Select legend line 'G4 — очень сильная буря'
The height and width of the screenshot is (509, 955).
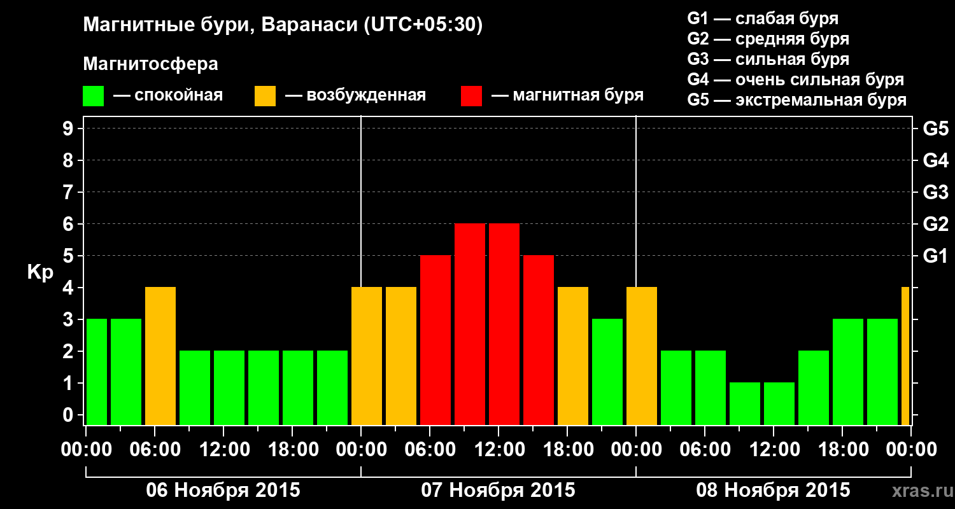[x=795, y=80]
